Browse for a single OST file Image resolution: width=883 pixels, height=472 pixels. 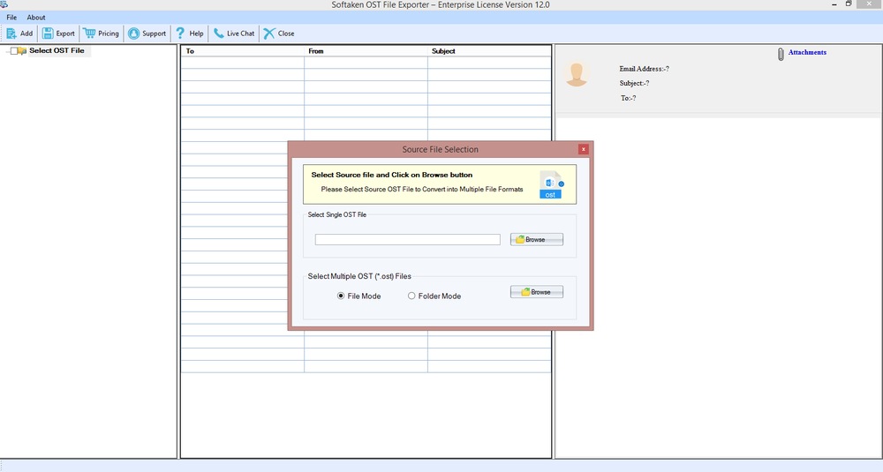[x=537, y=240]
